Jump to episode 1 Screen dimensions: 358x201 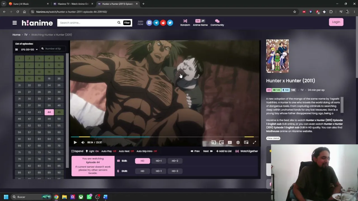19,58
